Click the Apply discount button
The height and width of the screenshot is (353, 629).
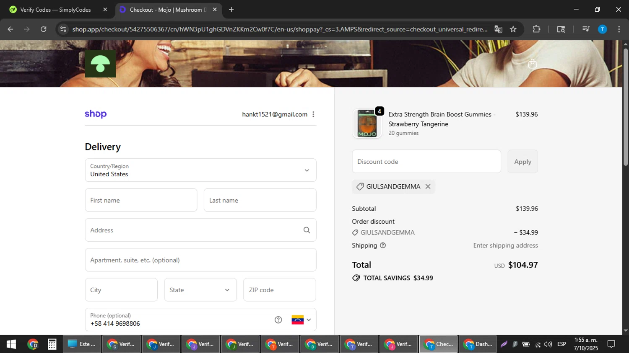tap(522, 162)
